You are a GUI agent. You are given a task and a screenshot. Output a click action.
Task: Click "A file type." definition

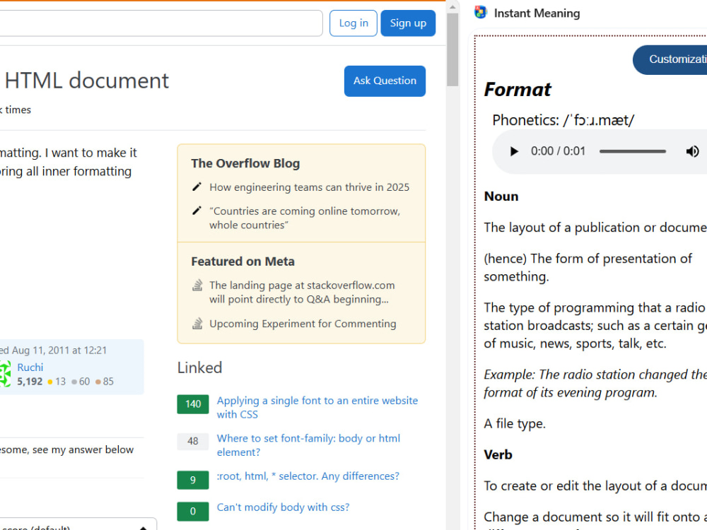515,423
